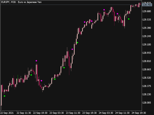Click the 23 Sep 19:30 time label
154x115 pixels.
tap(89, 113)
